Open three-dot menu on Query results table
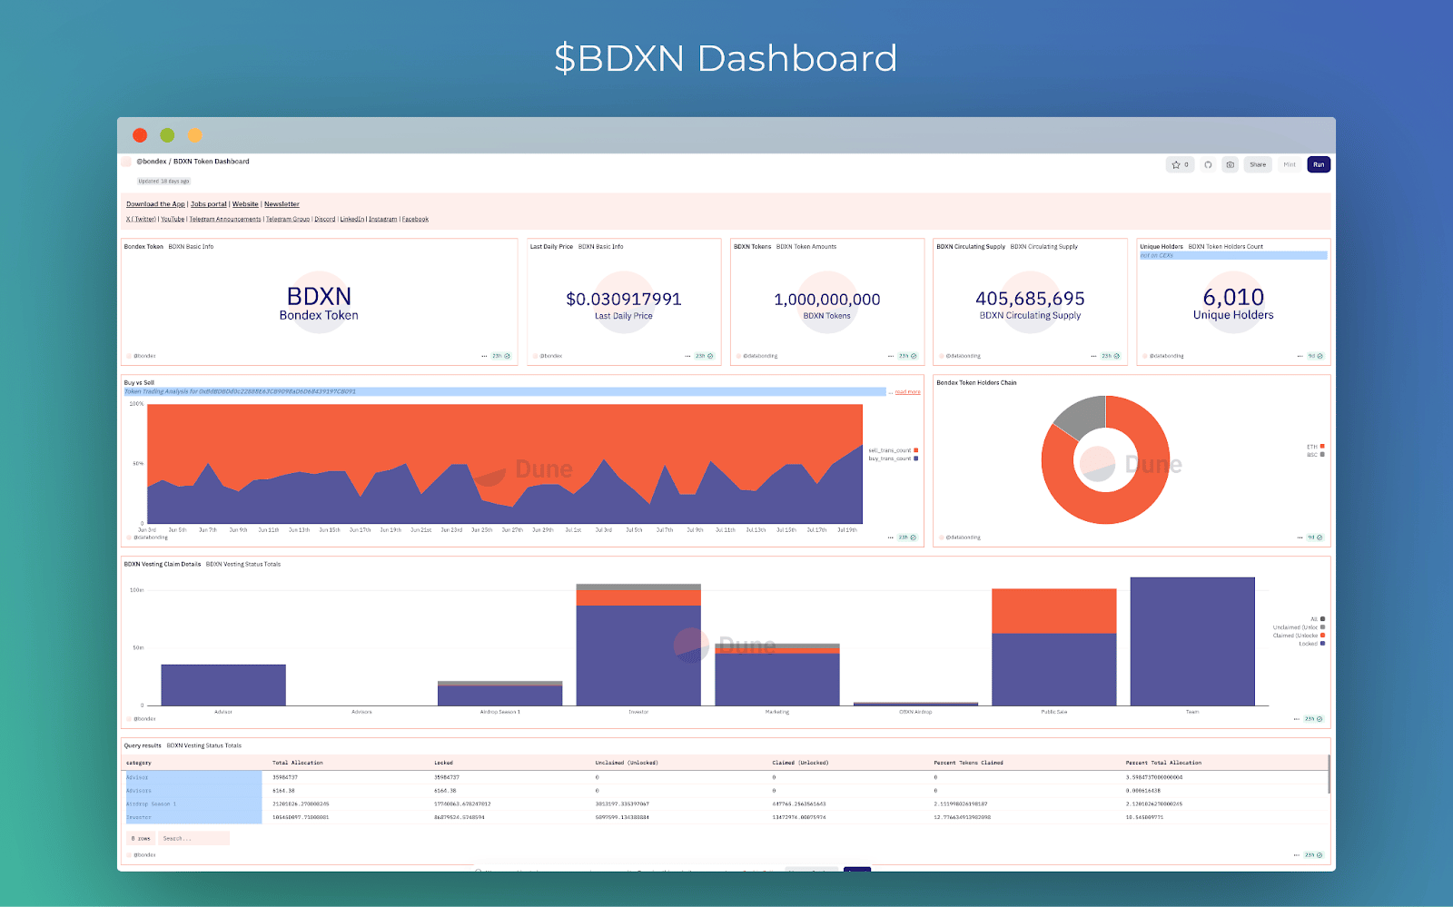Image resolution: width=1453 pixels, height=907 pixels. pos(1297,855)
